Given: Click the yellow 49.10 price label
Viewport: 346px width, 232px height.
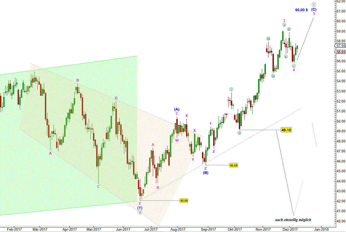Looking at the screenshot, I should 286,130.
